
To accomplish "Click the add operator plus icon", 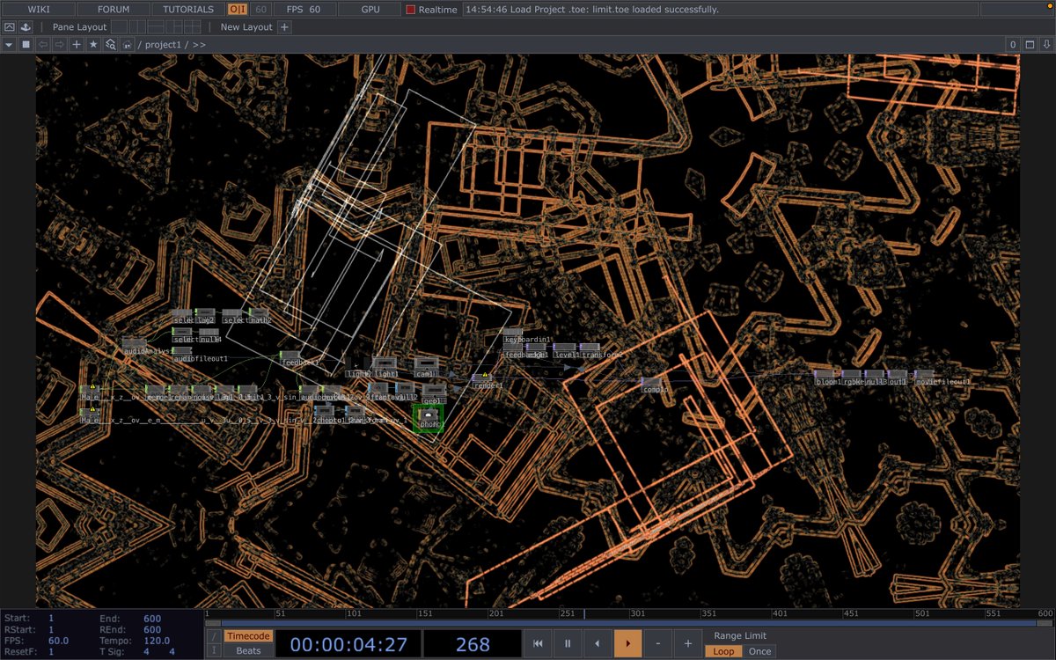I will [x=77, y=44].
